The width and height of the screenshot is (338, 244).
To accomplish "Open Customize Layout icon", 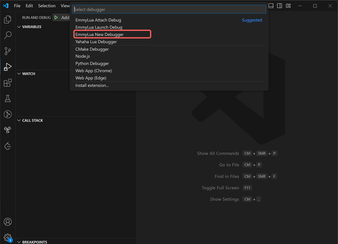I will (x=288, y=6).
